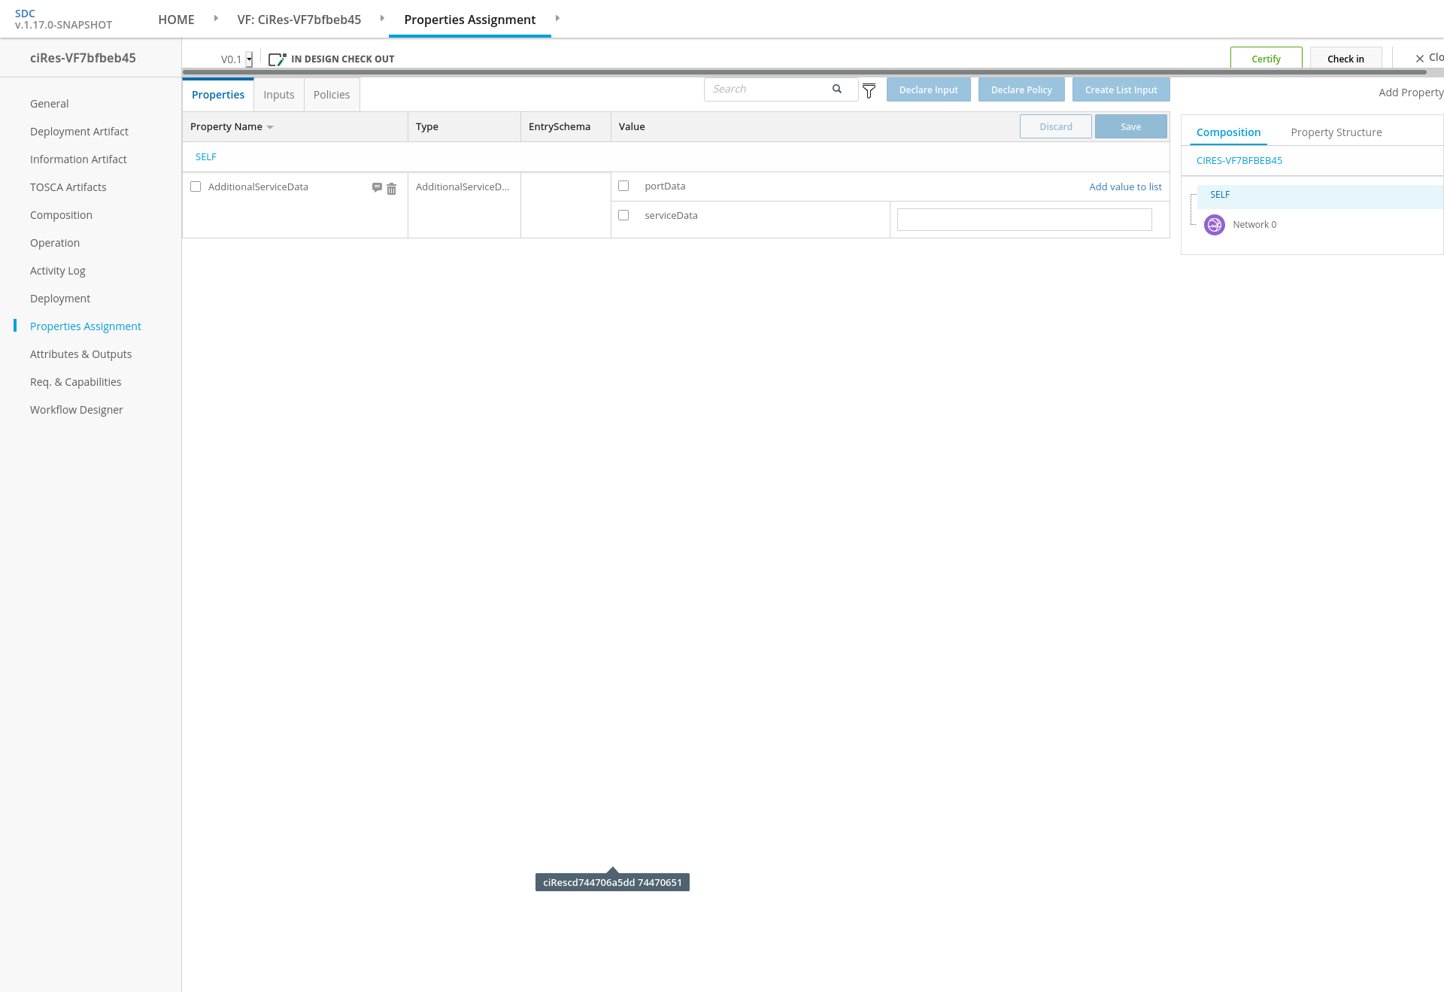
Task: Tick the AdditionalServiceData checkbox
Action: coord(196,187)
